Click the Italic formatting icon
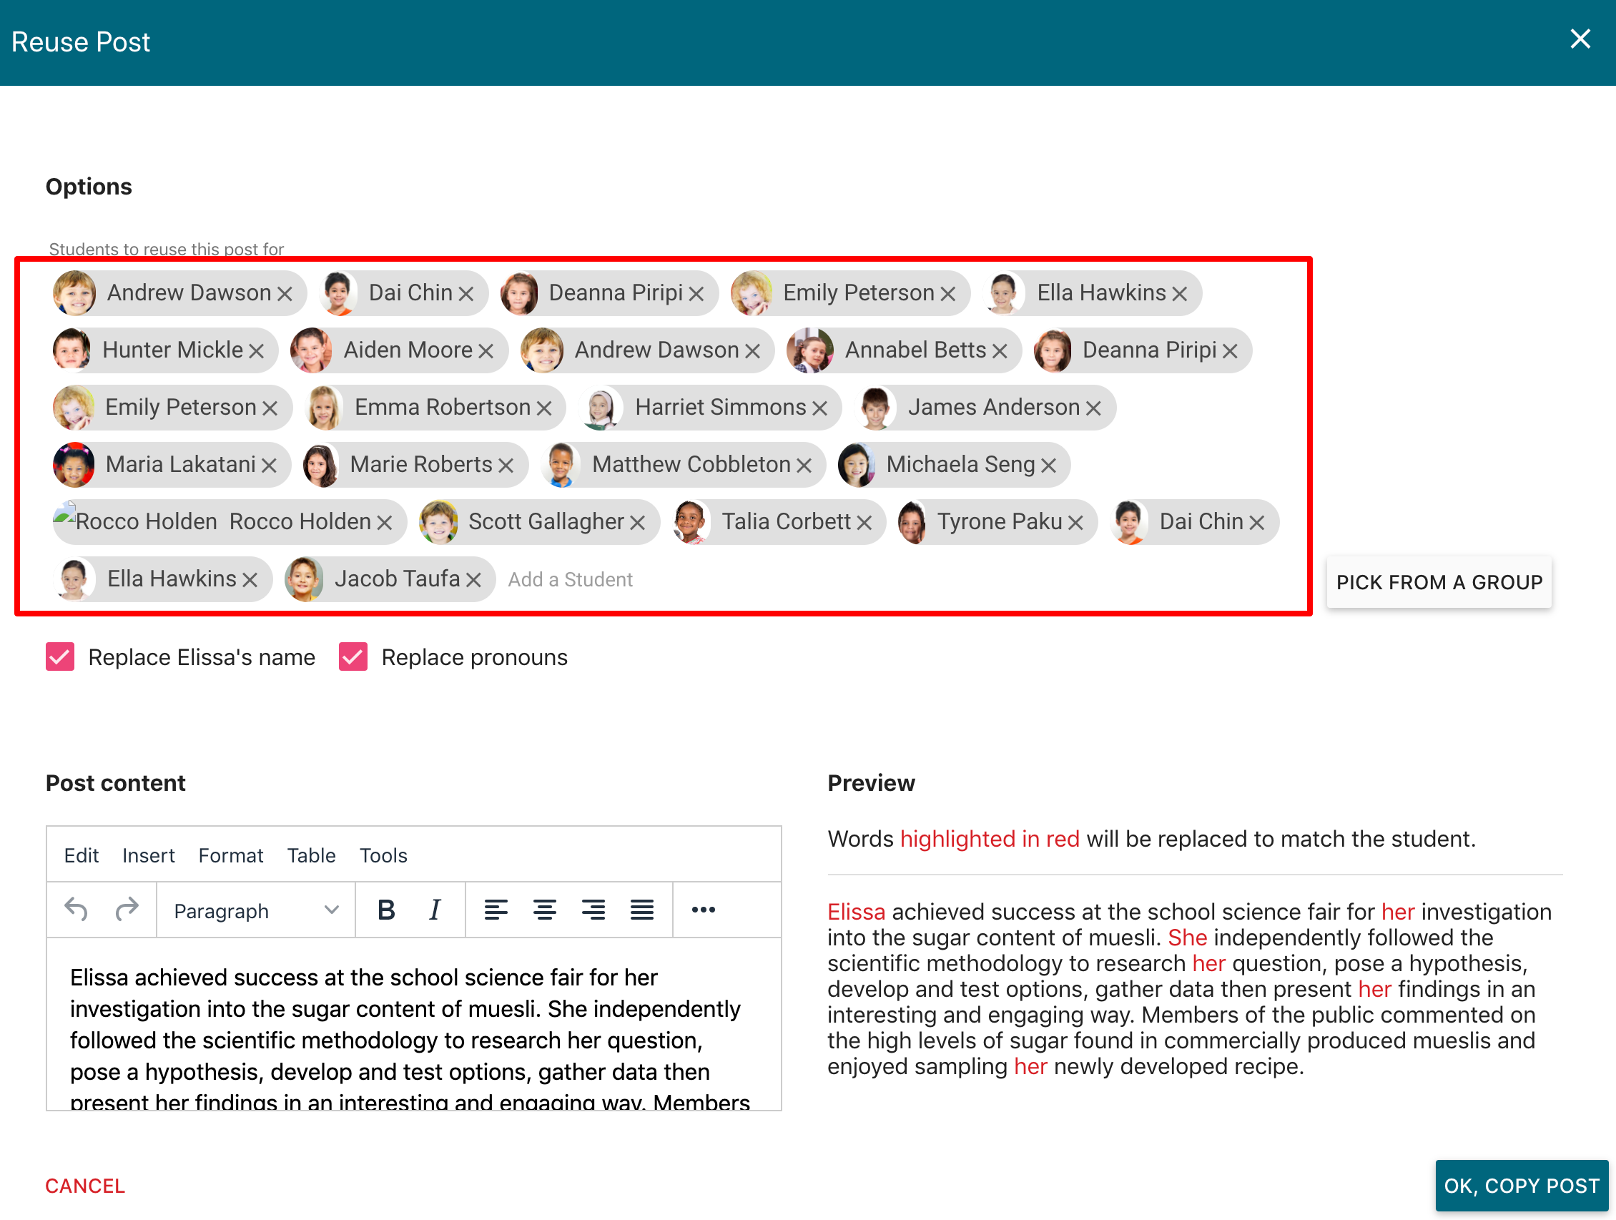Screen dimensions: 1616x1220 435,910
